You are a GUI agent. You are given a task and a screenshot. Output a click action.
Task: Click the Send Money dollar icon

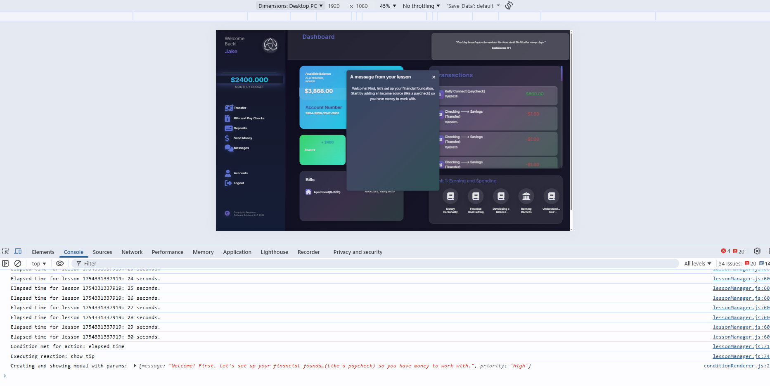[x=227, y=138]
